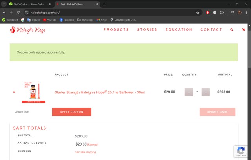Open the Google bookmark icon
Screen dimensions: 251x160
[x=23, y=20]
